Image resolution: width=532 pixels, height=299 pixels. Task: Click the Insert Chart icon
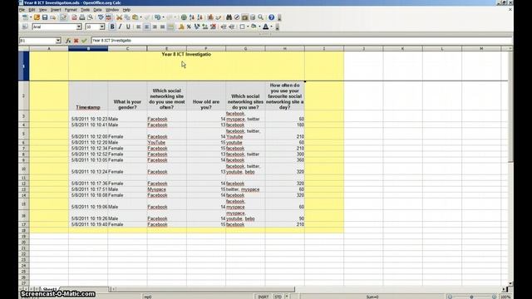coord(210,17)
